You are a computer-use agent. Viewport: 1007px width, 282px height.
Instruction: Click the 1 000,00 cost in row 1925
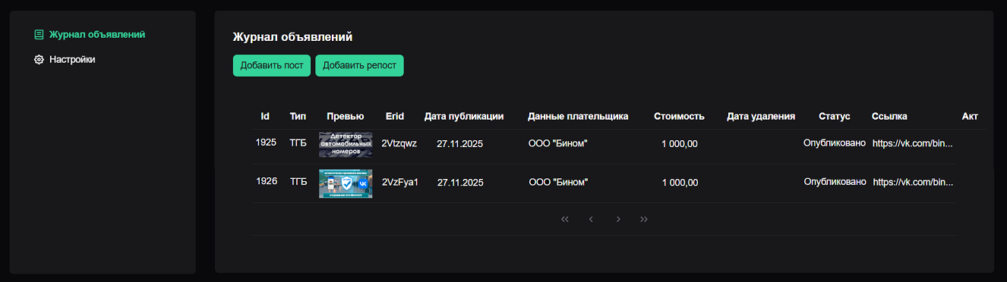pyautogui.click(x=680, y=143)
